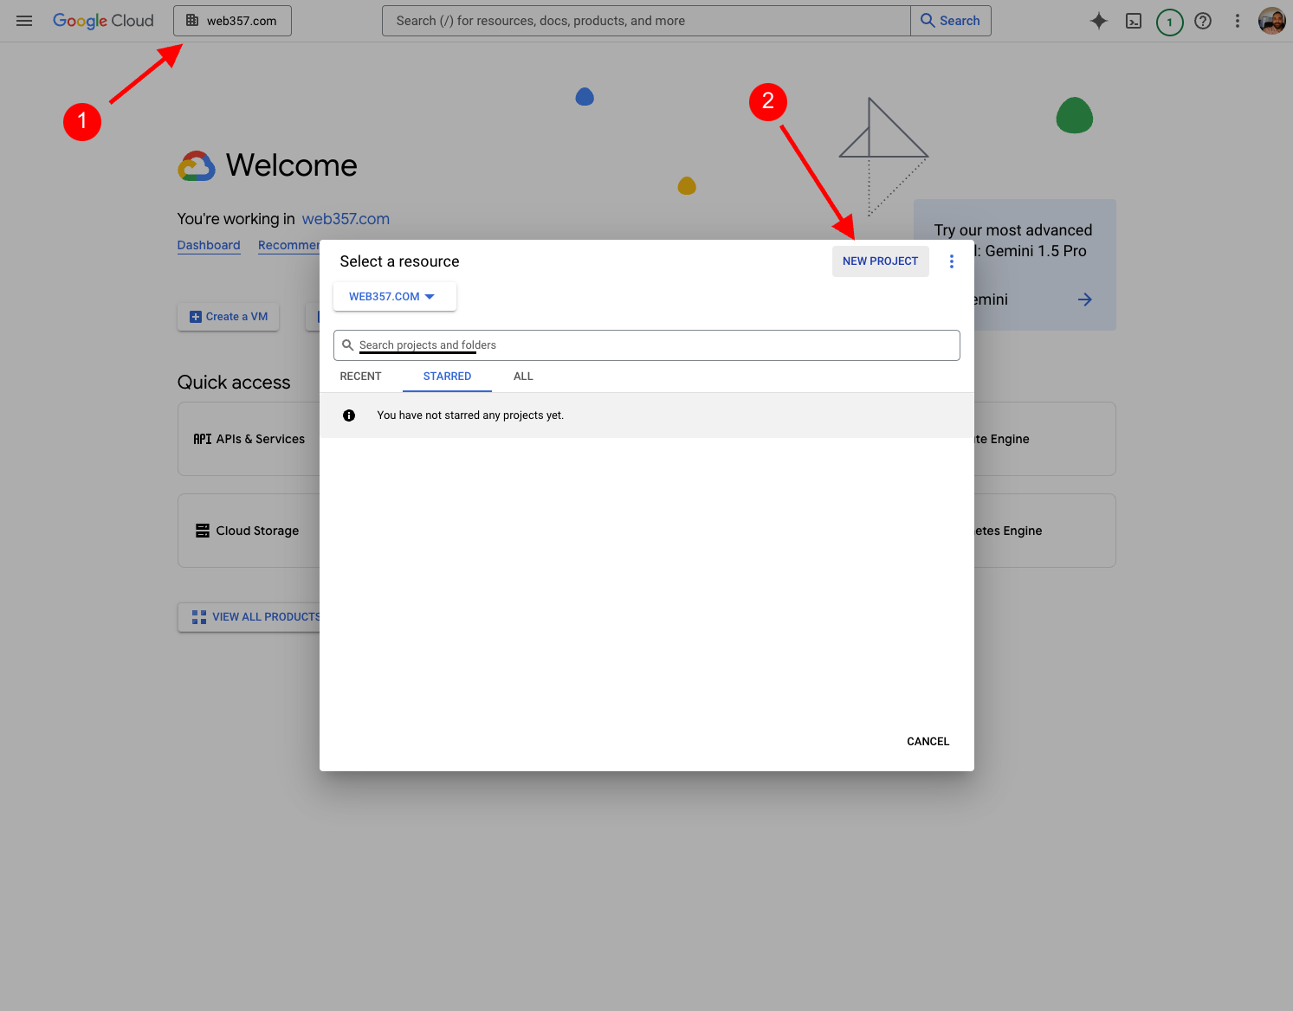Screen dimensions: 1293x1011
Task: Activate the Cloud Shell terminal icon
Action: coord(1134,21)
